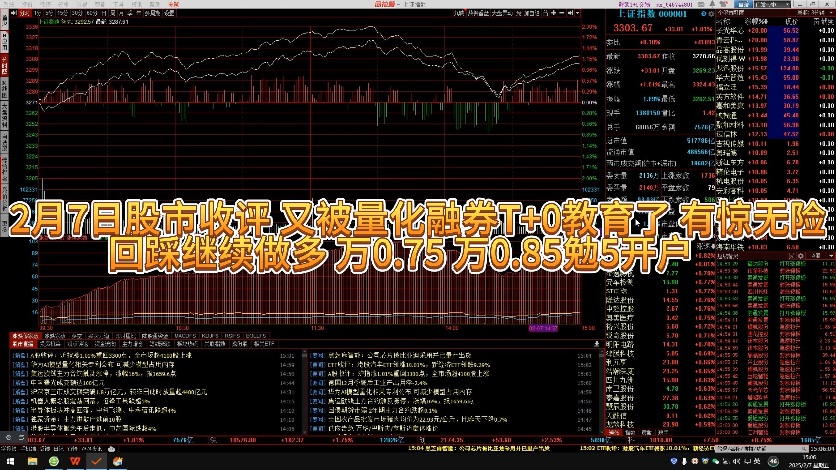
Task: Select K线图 in left sidebar
Action: (4, 89)
